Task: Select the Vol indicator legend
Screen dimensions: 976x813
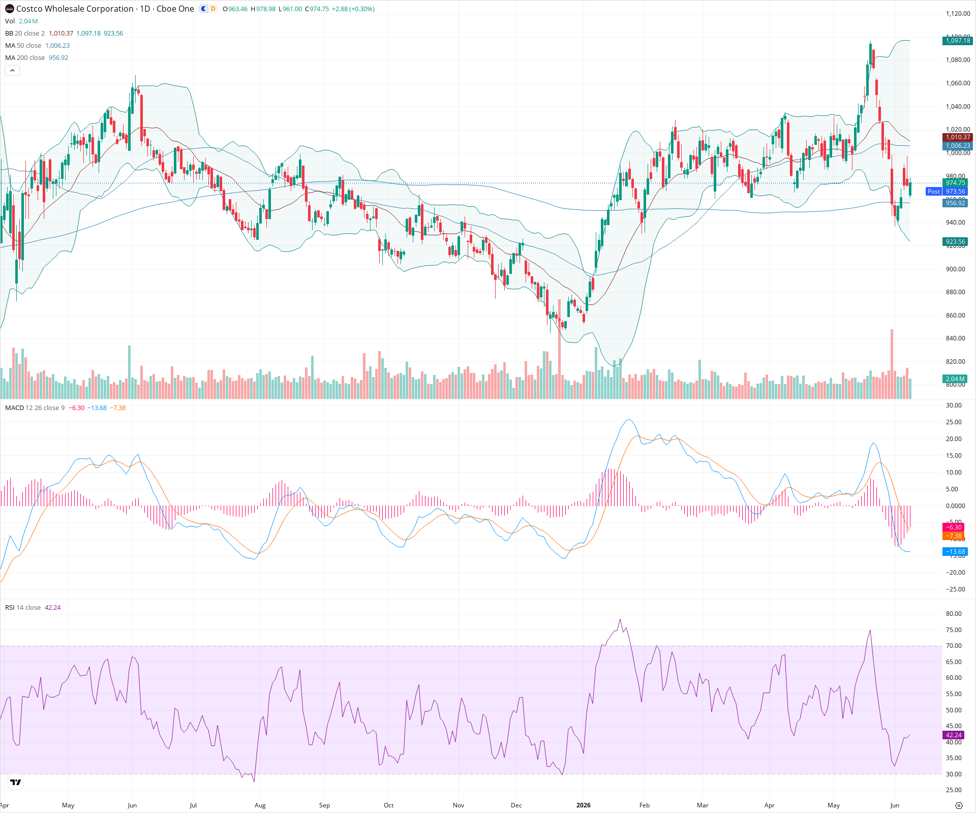Action: (x=10, y=21)
